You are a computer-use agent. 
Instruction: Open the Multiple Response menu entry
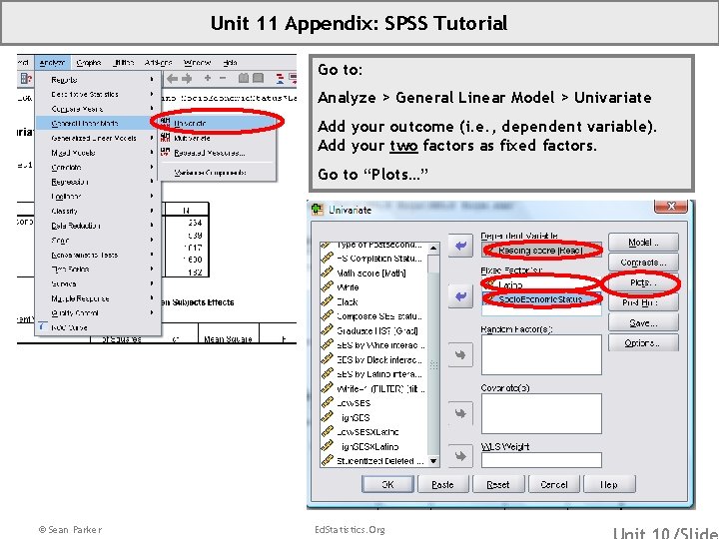tap(98, 298)
